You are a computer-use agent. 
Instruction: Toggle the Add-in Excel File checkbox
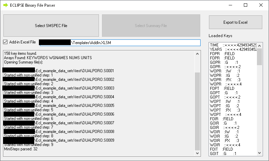5,42
